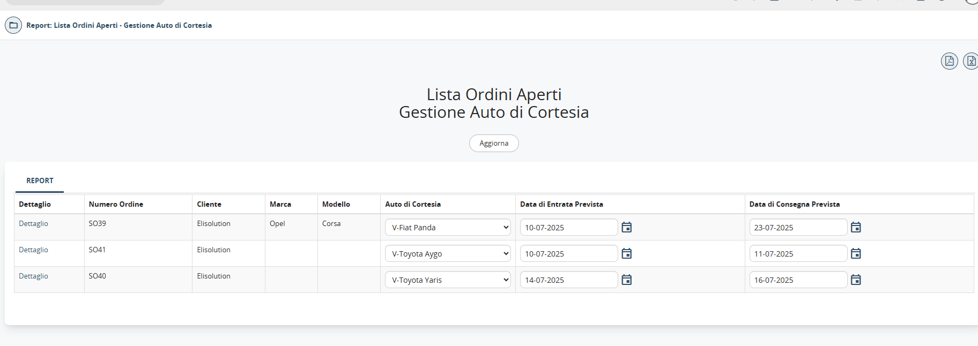This screenshot has width=978, height=346.
Task: Export the report as PDF
Action: click(949, 61)
